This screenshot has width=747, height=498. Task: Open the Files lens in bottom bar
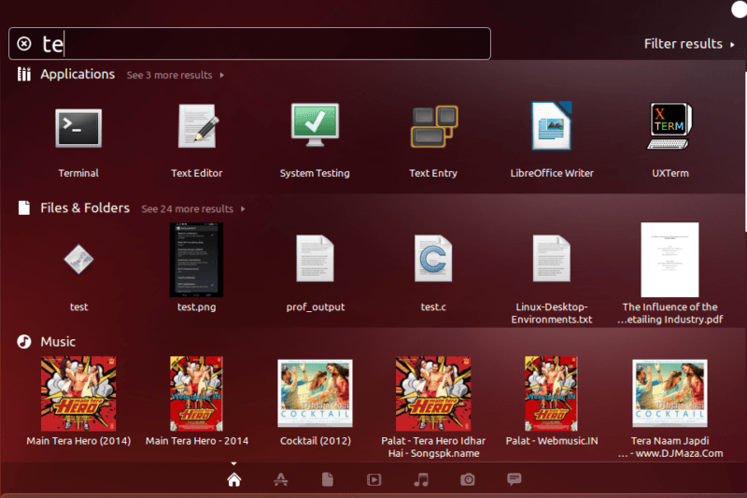(x=328, y=479)
